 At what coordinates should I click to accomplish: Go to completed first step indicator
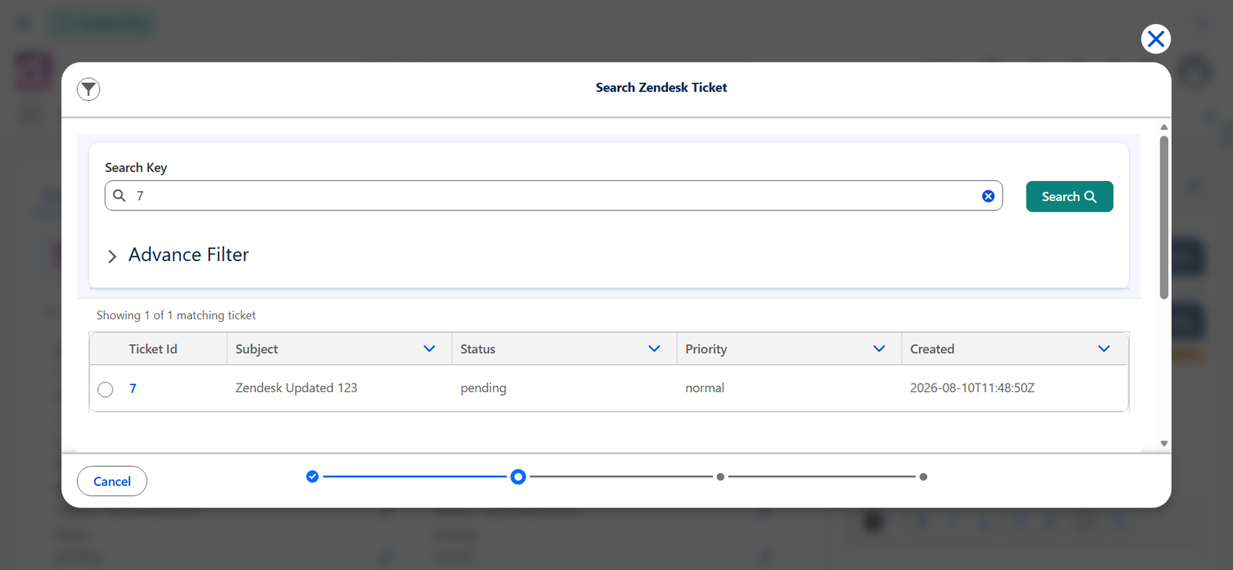click(x=312, y=477)
